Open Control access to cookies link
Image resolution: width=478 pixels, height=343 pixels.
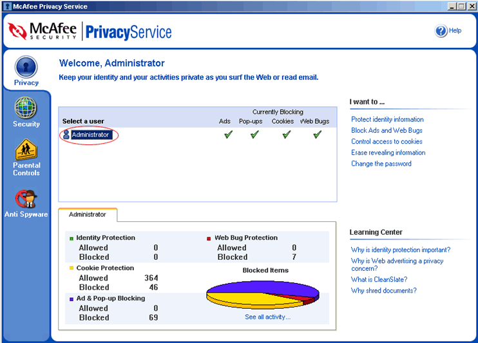(x=387, y=141)
